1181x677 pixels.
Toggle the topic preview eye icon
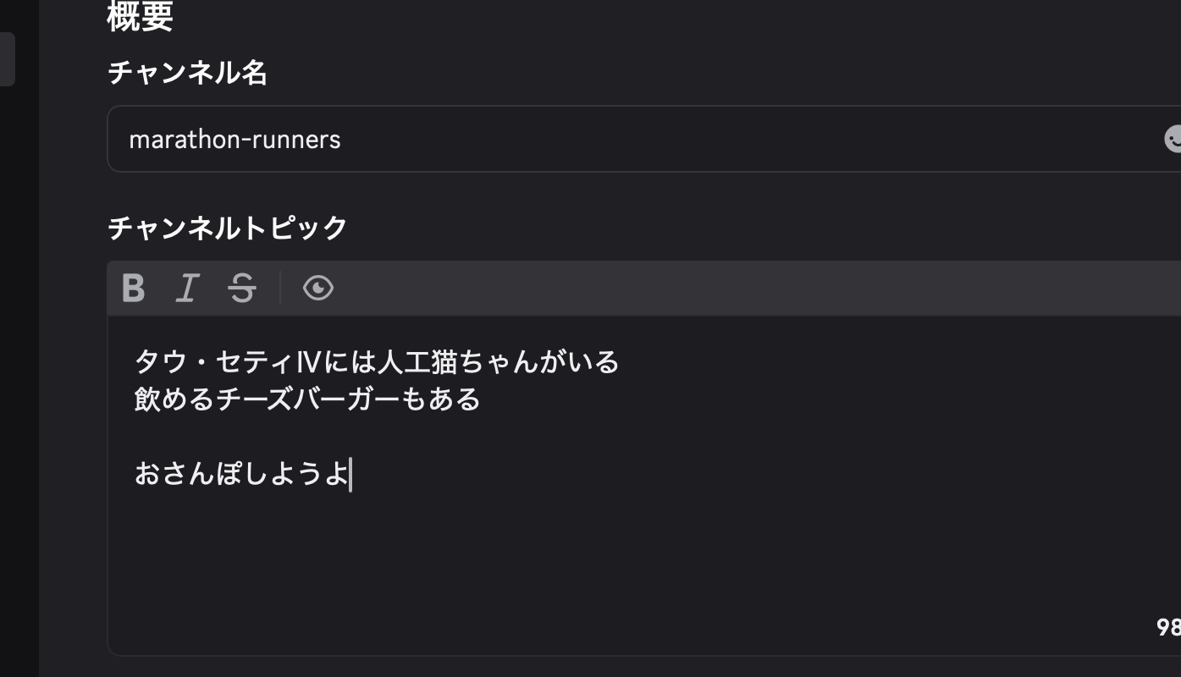pyautogui.click(x=318, y=289)
